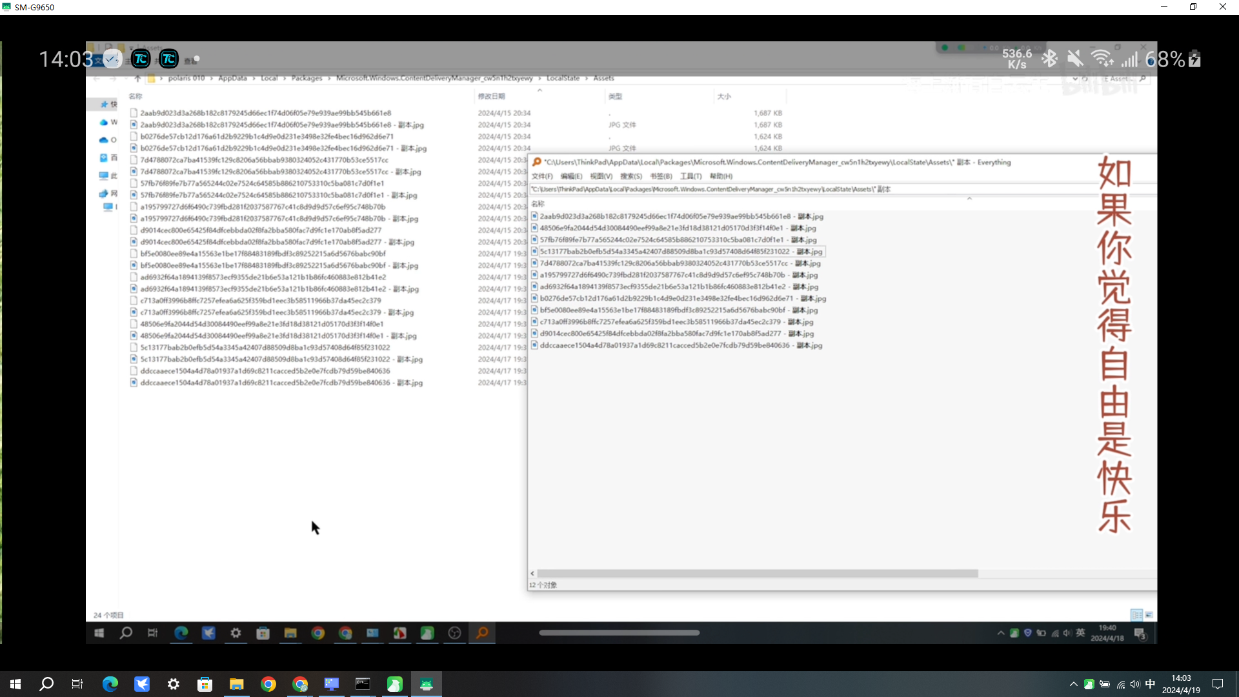Open the 搜索(S) menu in Everything

click(630, 176)
